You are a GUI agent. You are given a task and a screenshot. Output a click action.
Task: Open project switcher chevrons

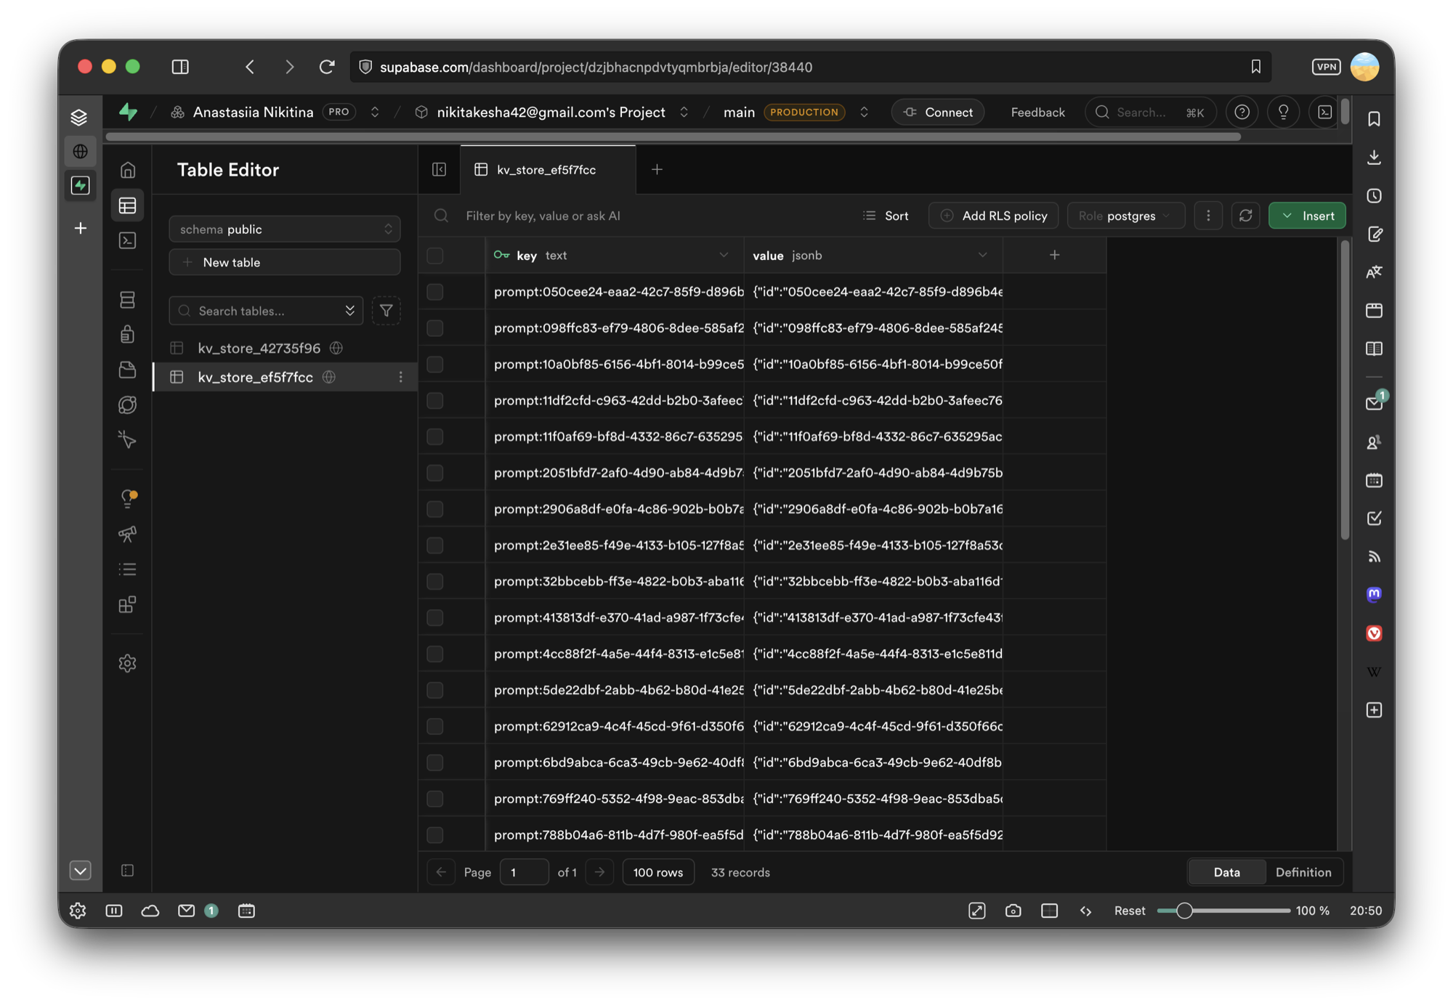pyautogui.click(x=684, y=112)
